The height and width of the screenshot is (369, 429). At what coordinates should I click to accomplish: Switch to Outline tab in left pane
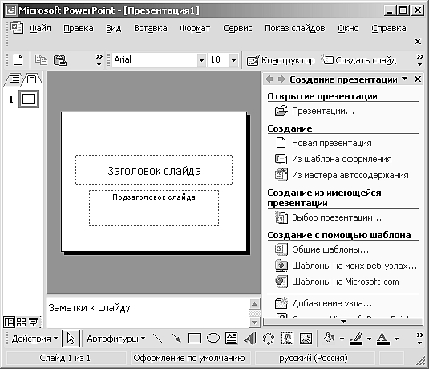click(x=14, y=79)
